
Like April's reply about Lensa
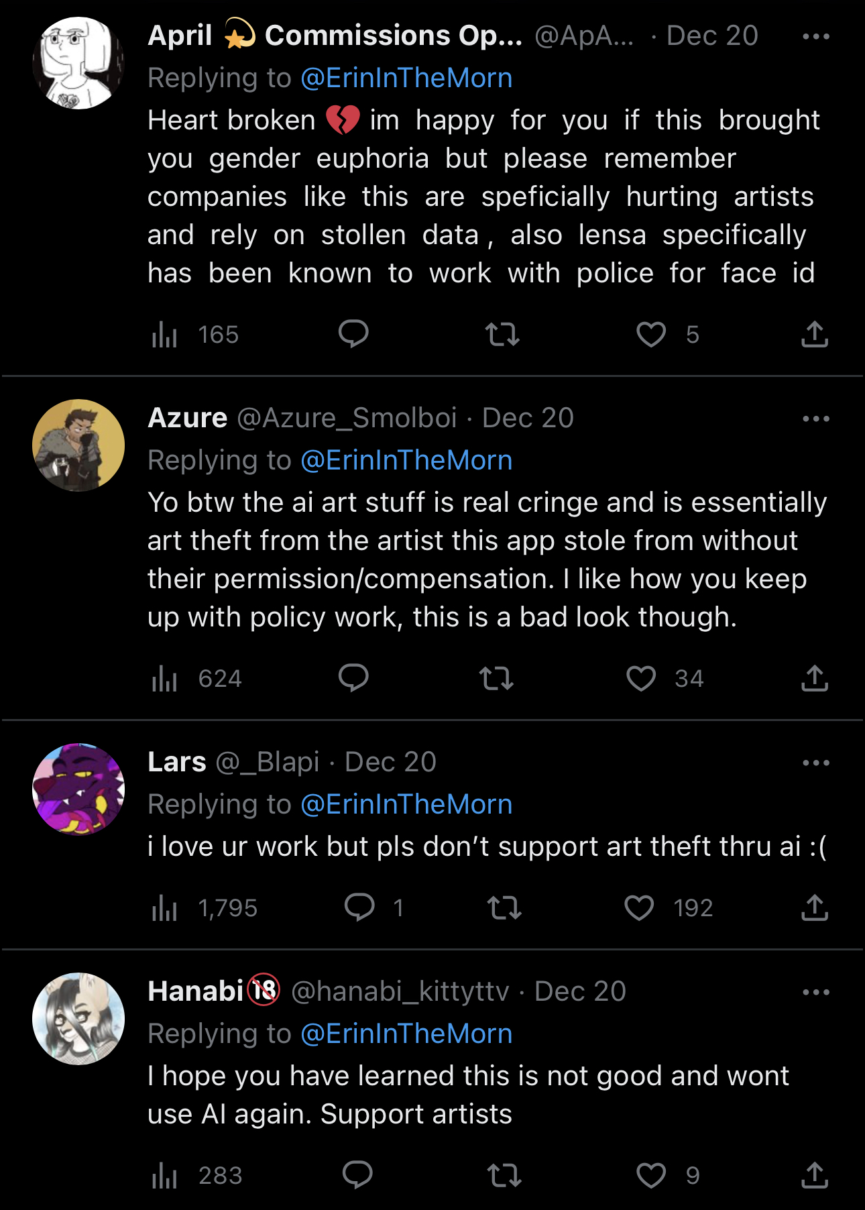[x=650, y=334]
